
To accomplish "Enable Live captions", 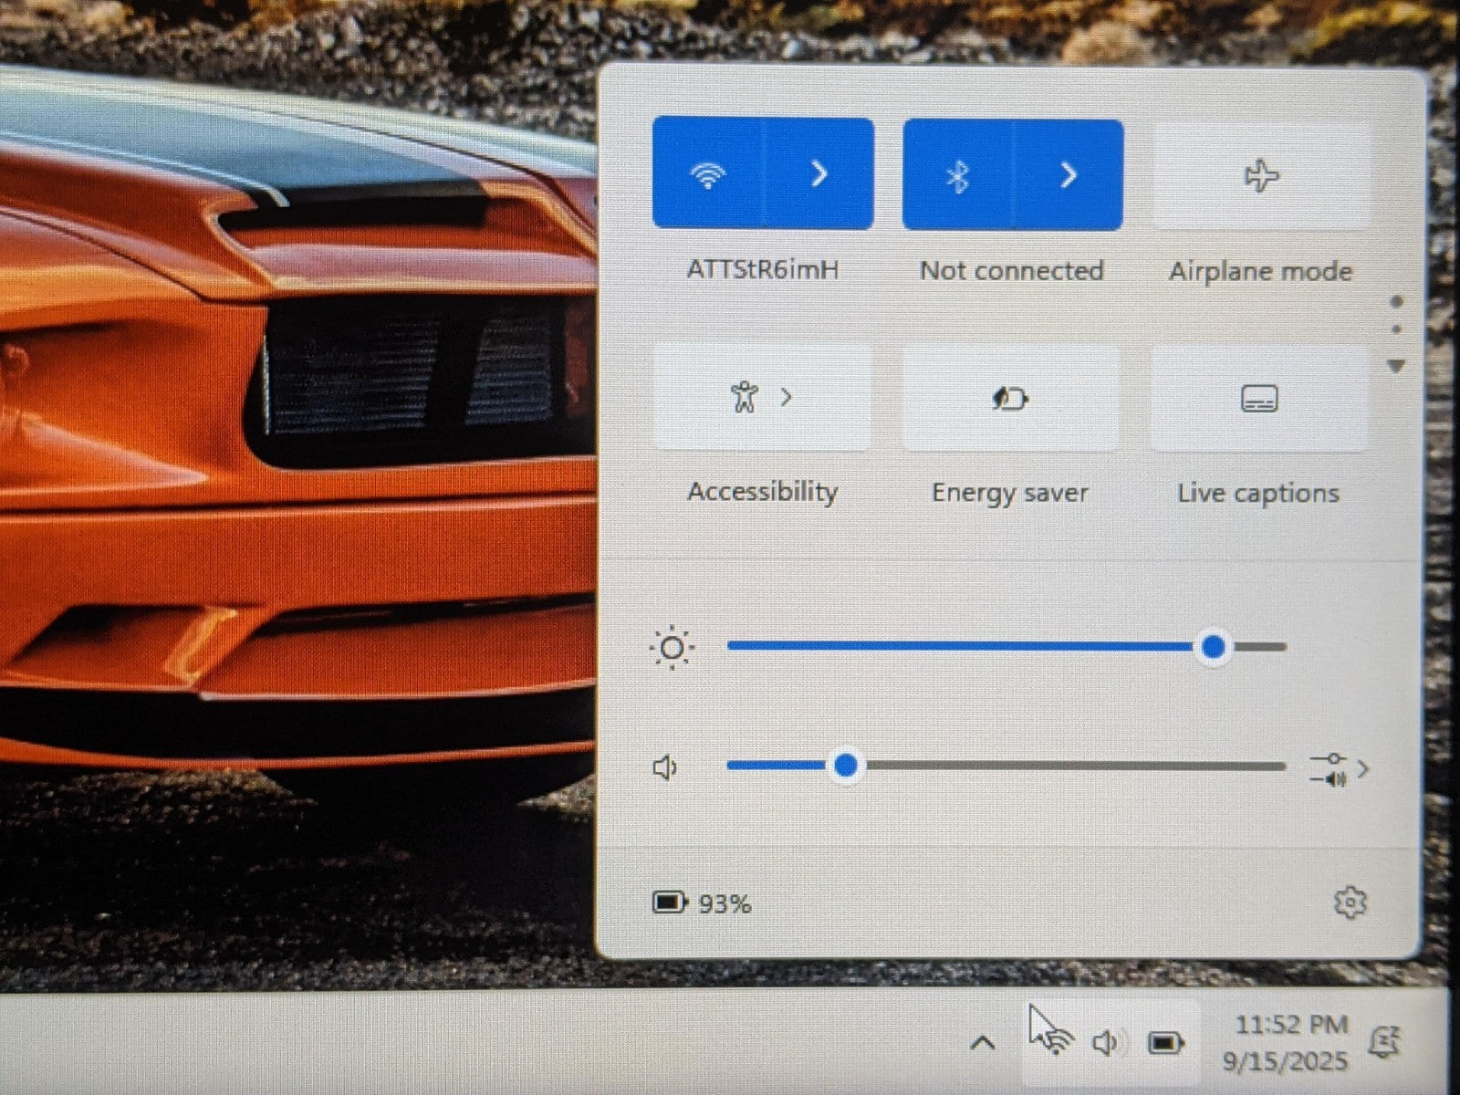I will [x=1259, y=399].
